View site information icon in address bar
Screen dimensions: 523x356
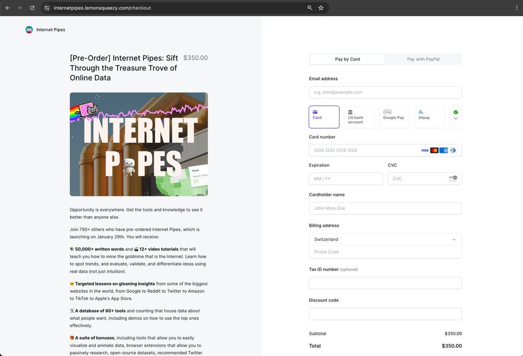click(47, 8)
